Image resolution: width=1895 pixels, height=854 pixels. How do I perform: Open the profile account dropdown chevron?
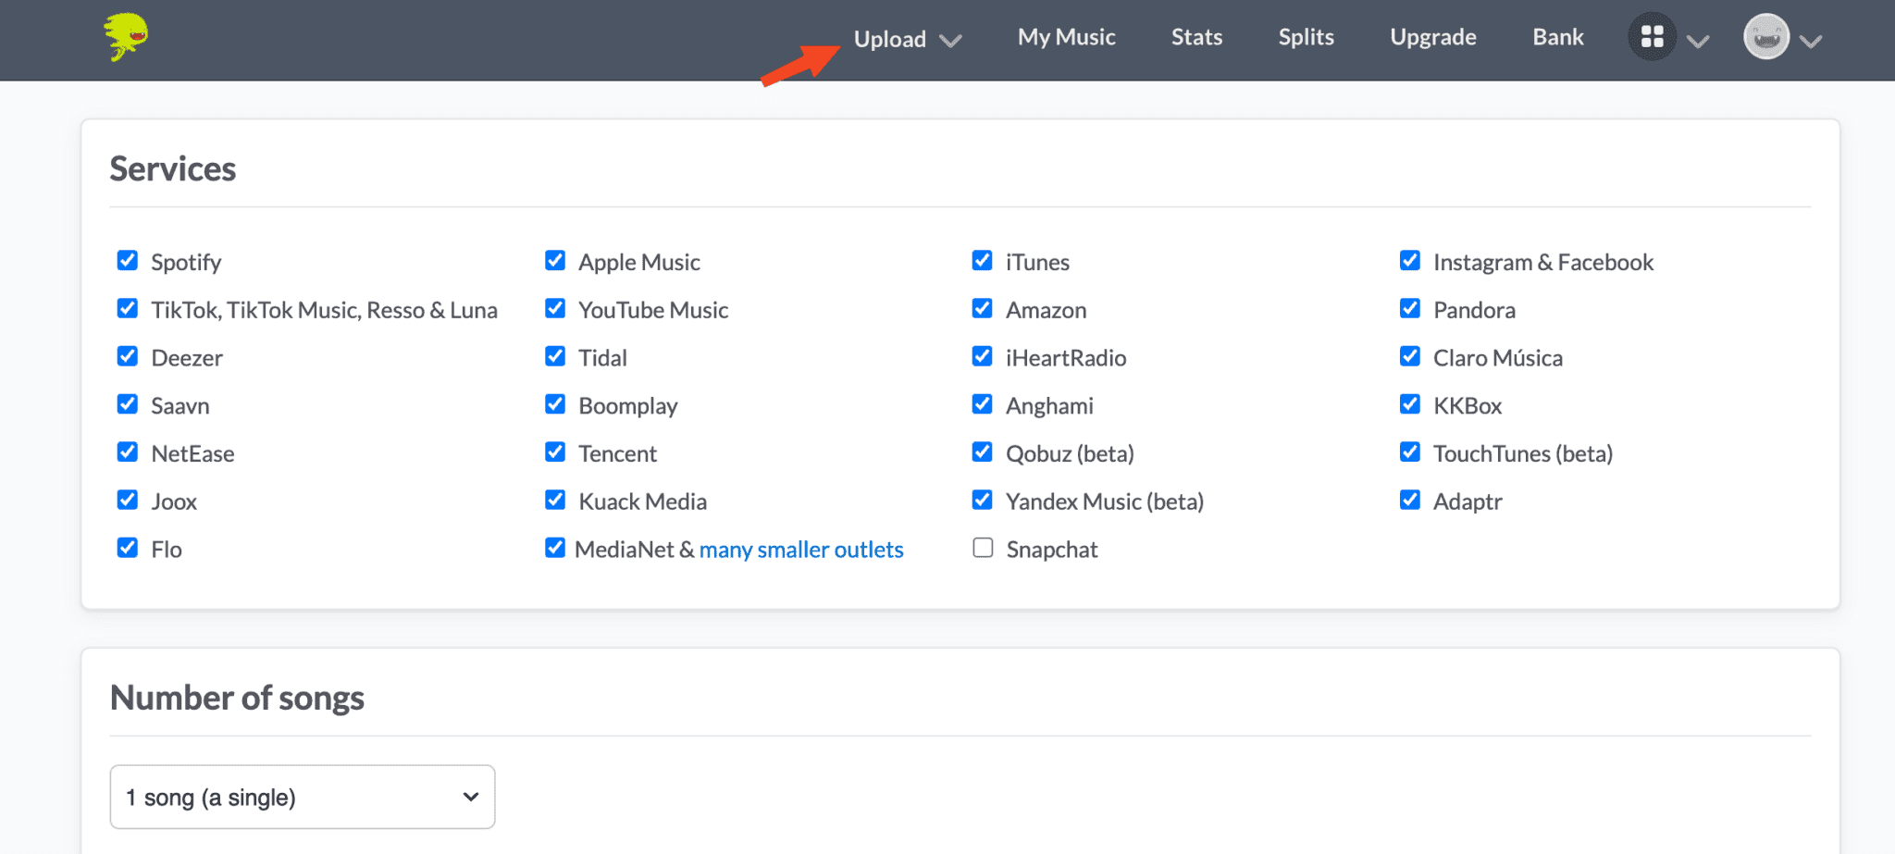pos(1810,41)
